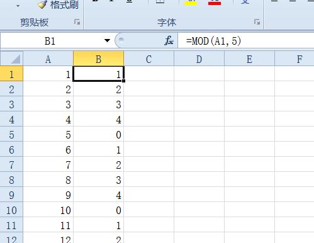Select empty cell D3
The width and height of the screenshot is (314, 243).
199,104
